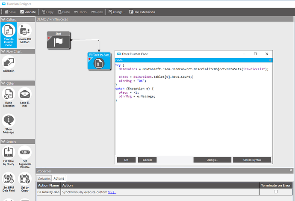Collapse the Setters section

[x=3, y=141]
